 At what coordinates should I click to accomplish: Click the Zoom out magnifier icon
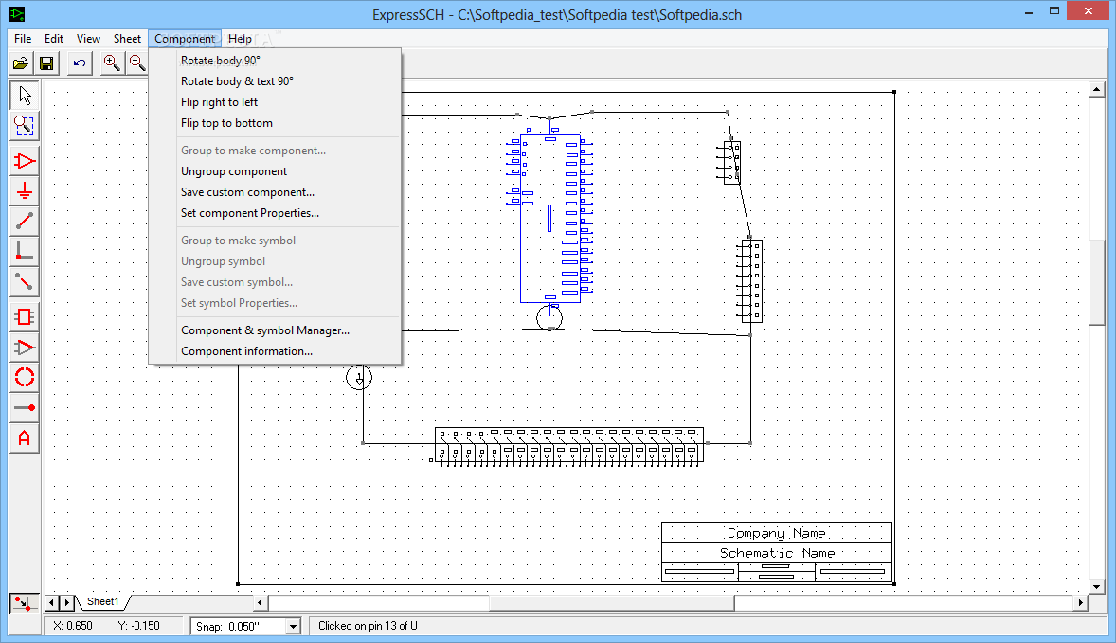(137, 63)
